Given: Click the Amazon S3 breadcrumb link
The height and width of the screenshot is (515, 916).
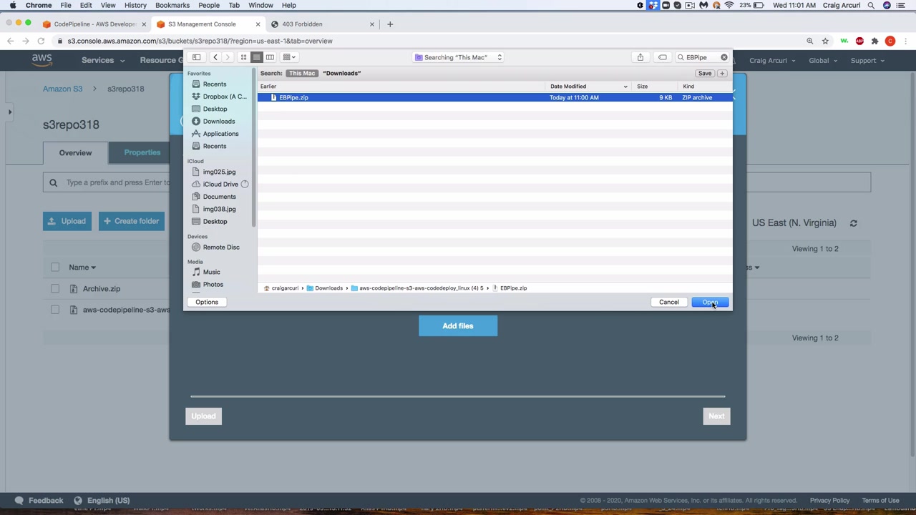Looking at the screenshot, I should coord(62,89).
